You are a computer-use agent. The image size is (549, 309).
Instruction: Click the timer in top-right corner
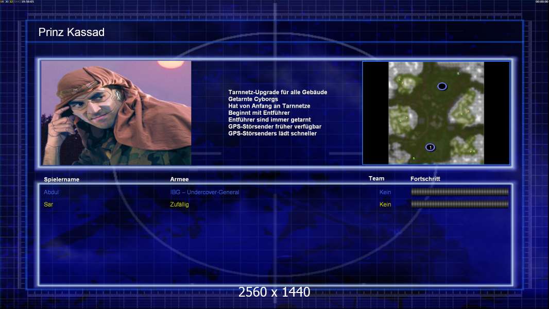[541, 2]
